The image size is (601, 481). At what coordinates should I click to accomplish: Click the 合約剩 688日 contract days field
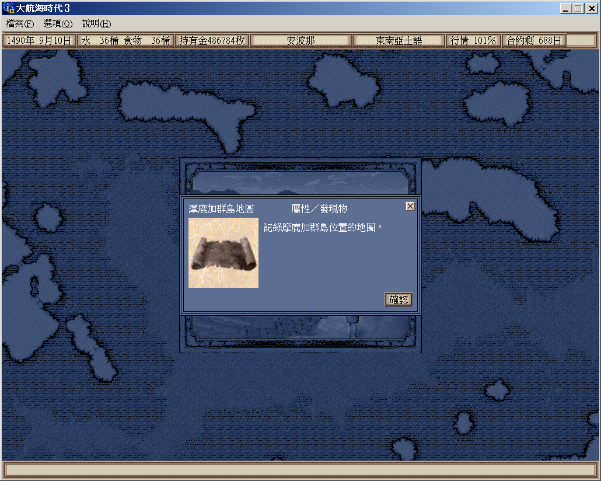pyautogui.click(x=534, y=40)
